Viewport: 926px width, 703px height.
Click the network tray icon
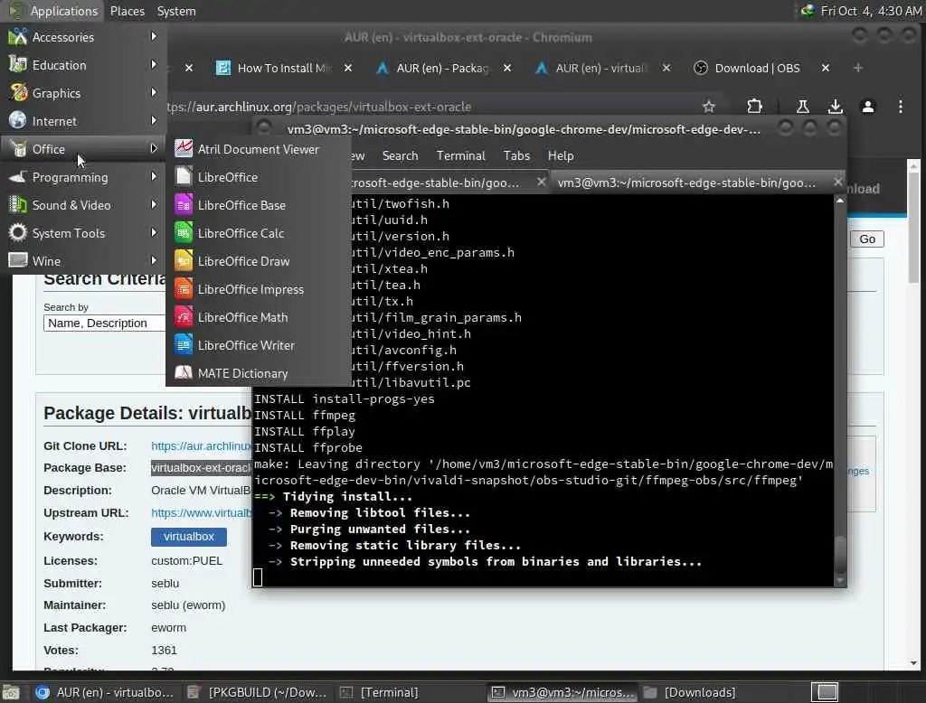coord(808,11)
